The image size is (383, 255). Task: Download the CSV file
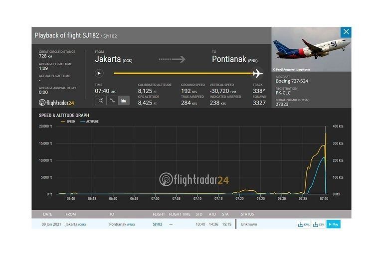tap(319, 224)
